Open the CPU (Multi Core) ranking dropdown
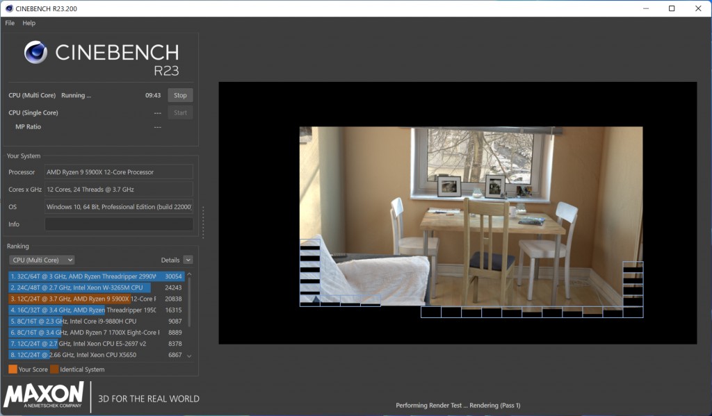The width and height of the screenshot is (712, 416). coord(42,260)
